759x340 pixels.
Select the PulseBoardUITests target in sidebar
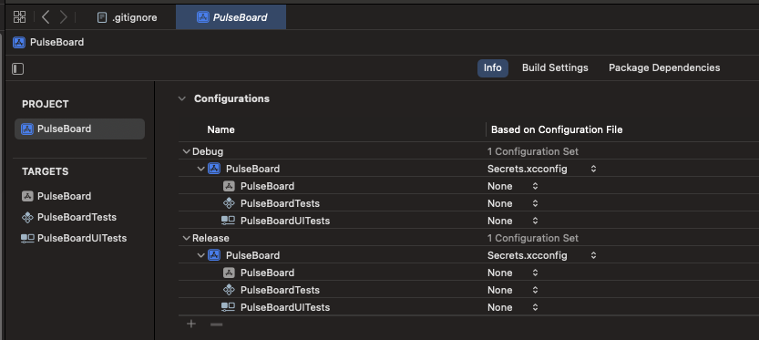tap(74, 238)
